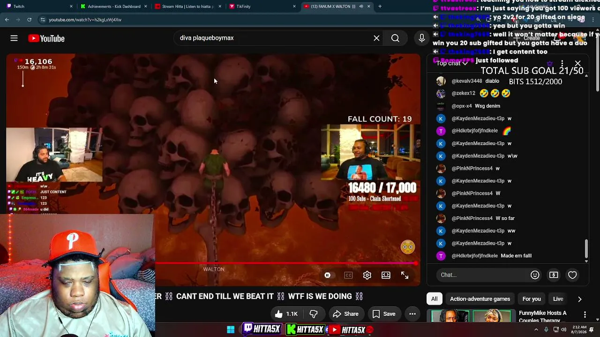Click the "Made em falll" chat message

516,256
